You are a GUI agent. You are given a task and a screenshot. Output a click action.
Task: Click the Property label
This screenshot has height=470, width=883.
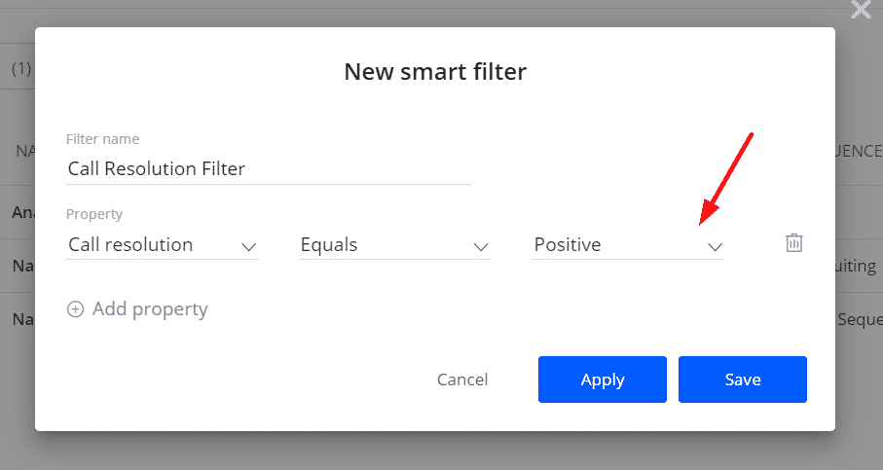coord(94,214)
